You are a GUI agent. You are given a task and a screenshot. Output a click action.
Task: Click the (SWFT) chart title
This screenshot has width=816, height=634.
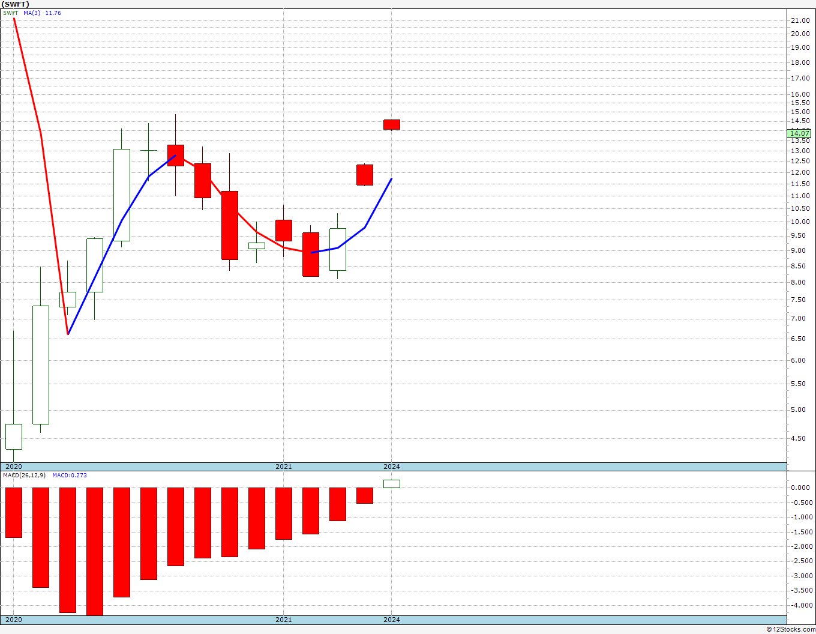[16, 4]
